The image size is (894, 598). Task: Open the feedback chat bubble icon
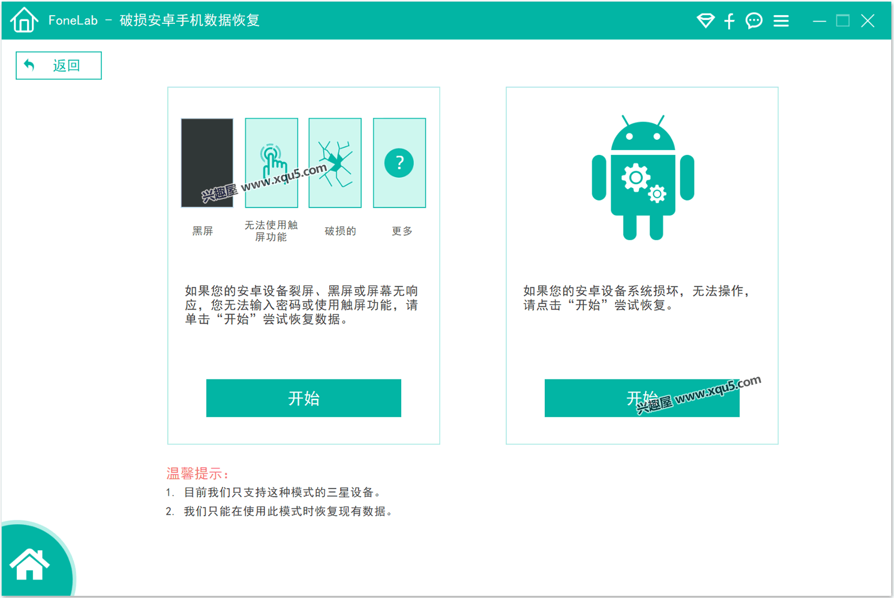tap(754, 21)
